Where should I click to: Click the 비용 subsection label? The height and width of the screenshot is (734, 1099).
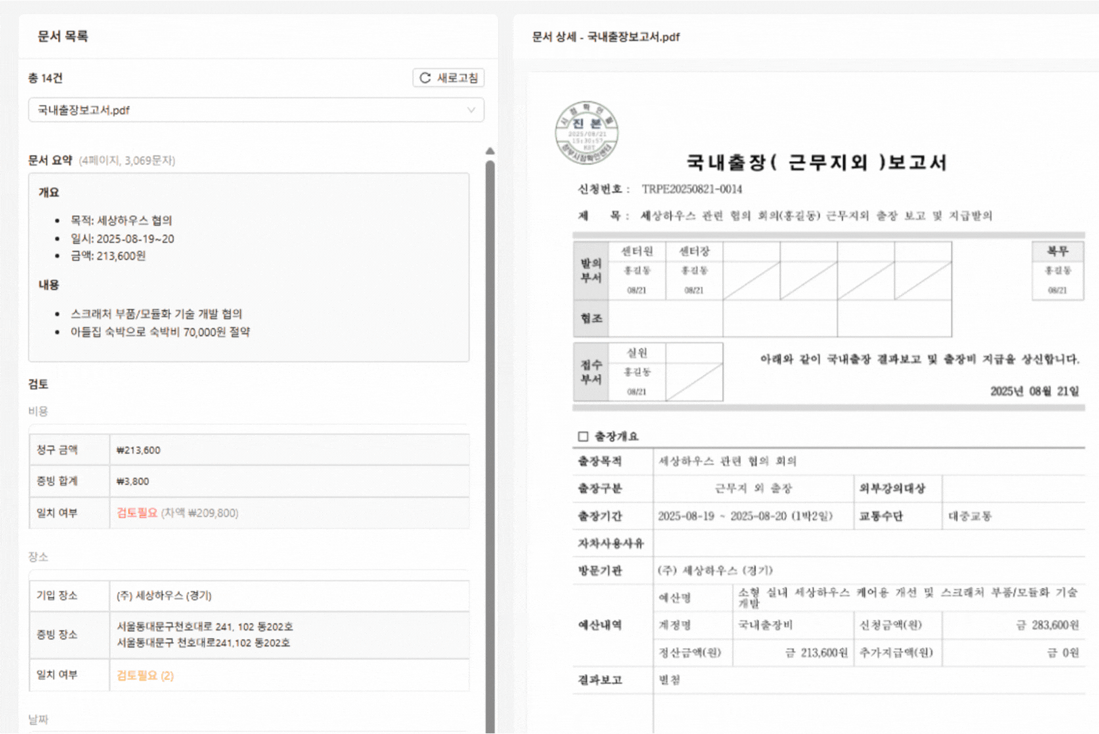pos(39,411)
